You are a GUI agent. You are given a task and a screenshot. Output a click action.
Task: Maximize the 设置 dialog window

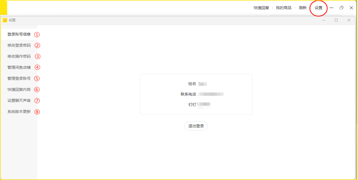[336, 20]
